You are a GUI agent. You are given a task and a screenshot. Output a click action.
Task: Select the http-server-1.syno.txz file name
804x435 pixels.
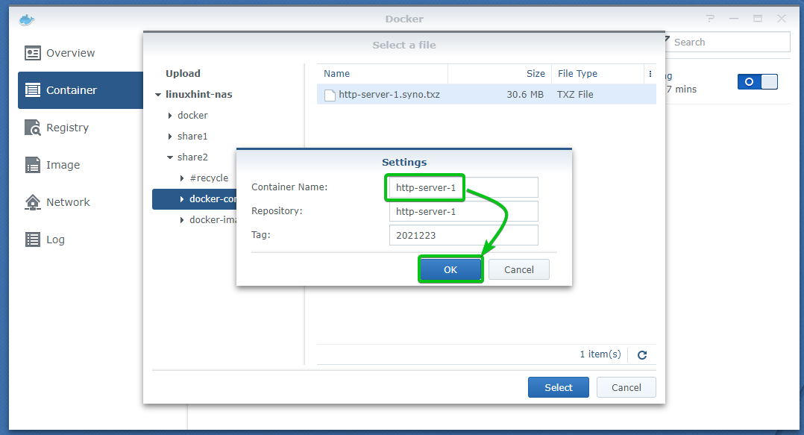(x=389, y=95)
